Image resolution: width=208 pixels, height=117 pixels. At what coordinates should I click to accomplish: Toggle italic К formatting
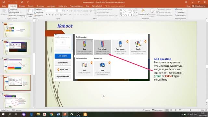(49, 15)
